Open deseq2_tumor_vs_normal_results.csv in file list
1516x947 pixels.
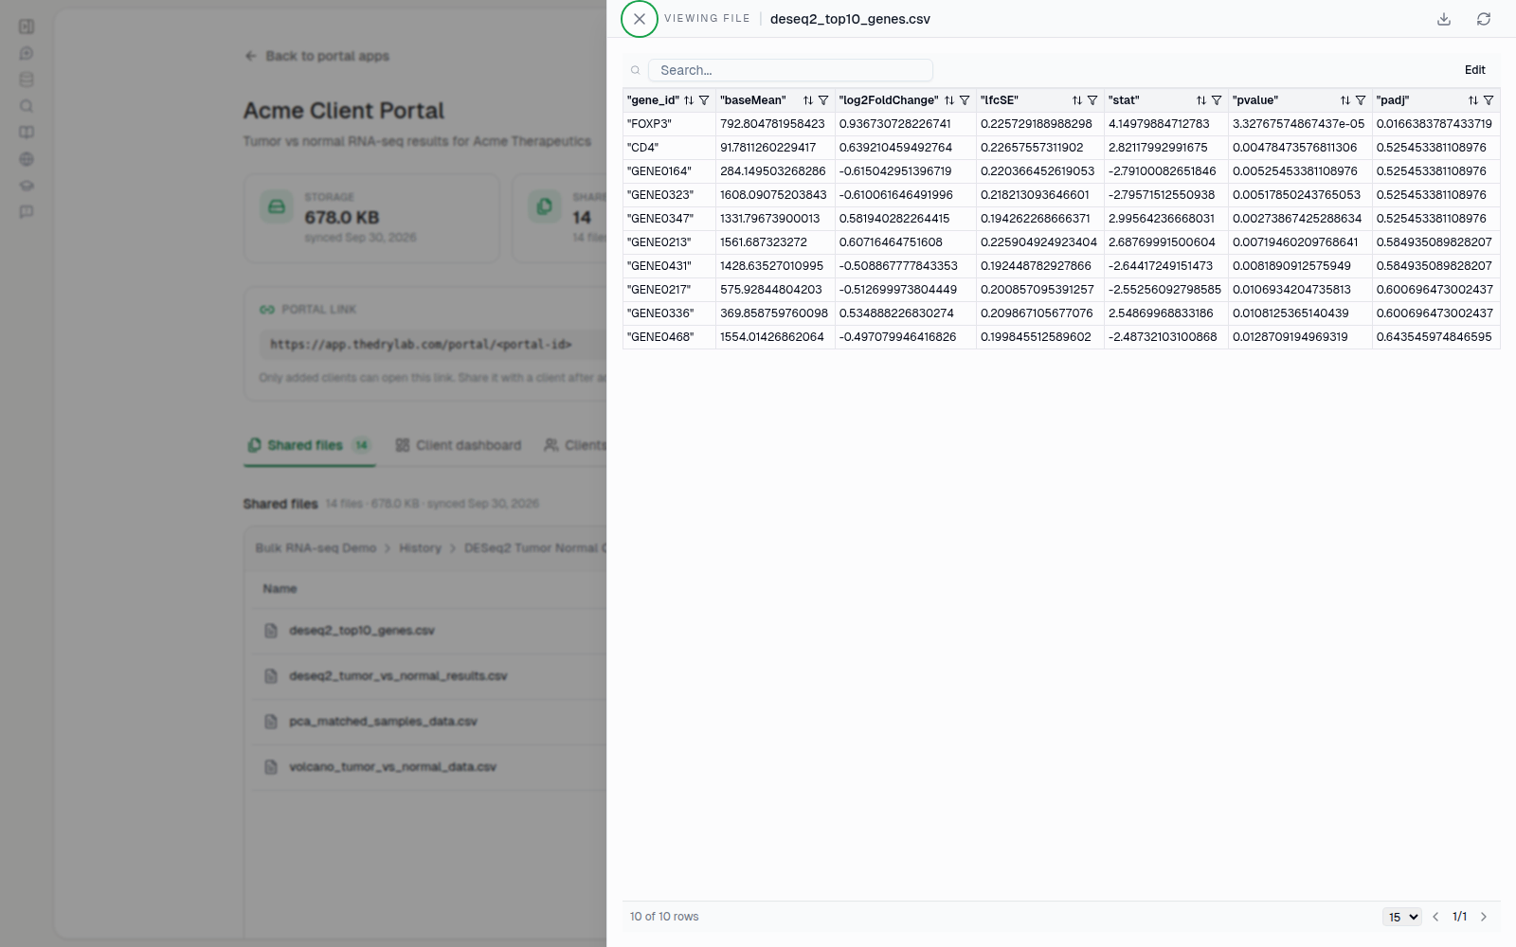coord(398,676)
